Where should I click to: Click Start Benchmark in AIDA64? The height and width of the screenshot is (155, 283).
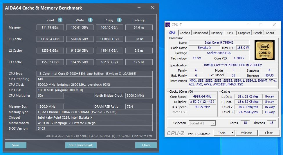coord(81,145)
